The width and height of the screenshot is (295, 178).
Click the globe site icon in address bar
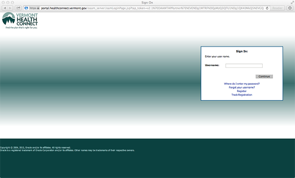click(x=26, y=8)
